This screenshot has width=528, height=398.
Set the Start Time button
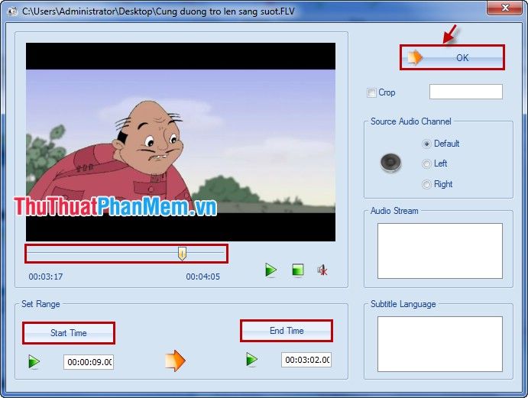(x=69, y=333)
